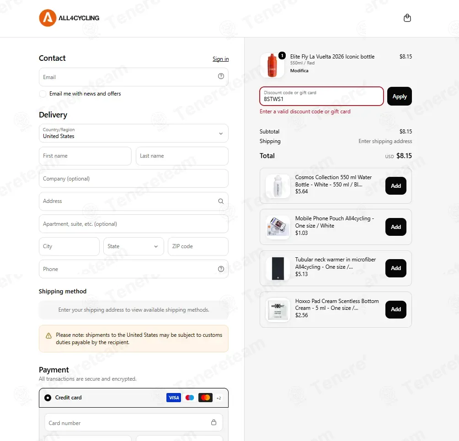Screen dimensions: 459x441
Task: Open the shopping bag cart icon
Action: tap(407, 18)
